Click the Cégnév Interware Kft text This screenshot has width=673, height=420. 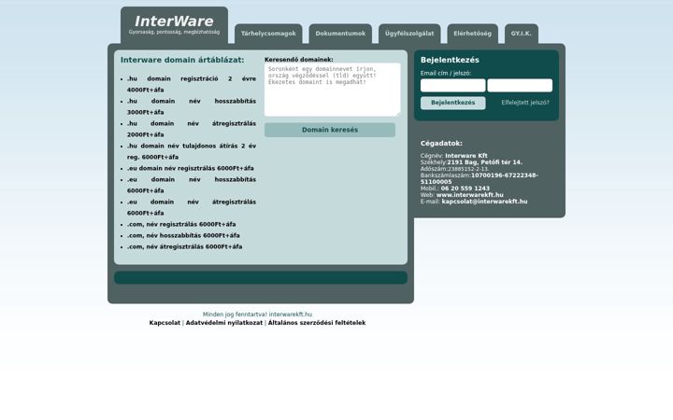pos(454,156)
